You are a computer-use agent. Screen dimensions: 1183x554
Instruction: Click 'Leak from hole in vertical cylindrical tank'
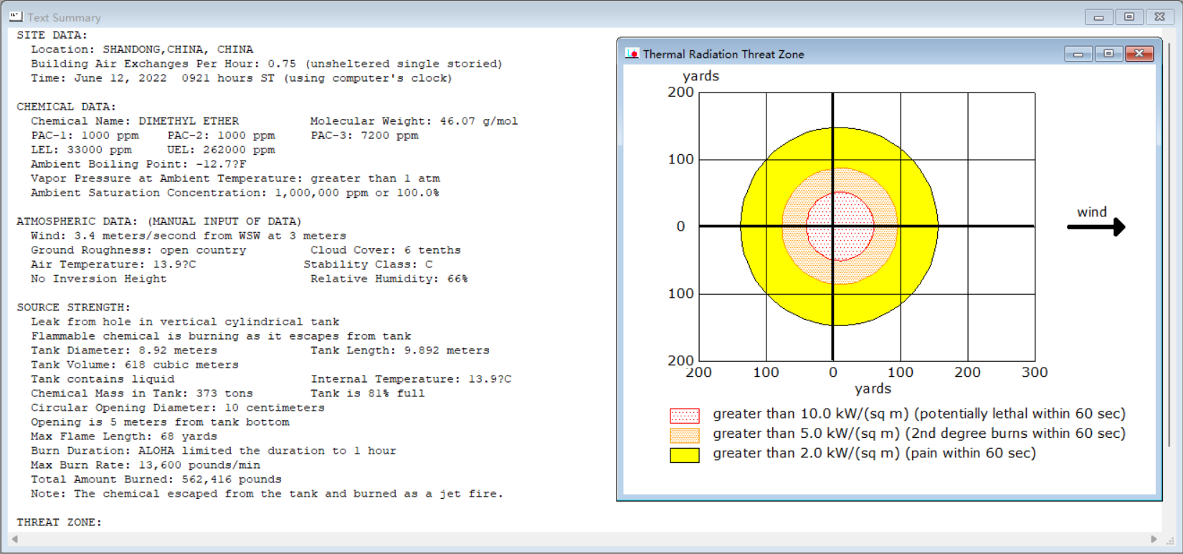pos(185,322)
